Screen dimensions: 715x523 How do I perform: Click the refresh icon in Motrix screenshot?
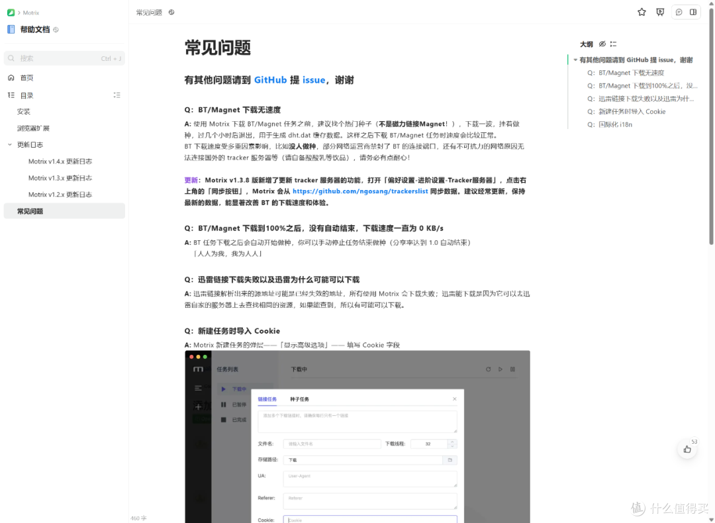489,369
